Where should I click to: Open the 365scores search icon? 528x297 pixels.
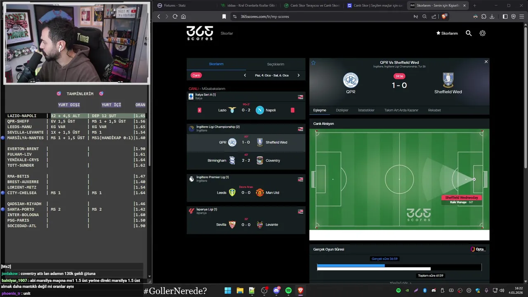[469, 33]
